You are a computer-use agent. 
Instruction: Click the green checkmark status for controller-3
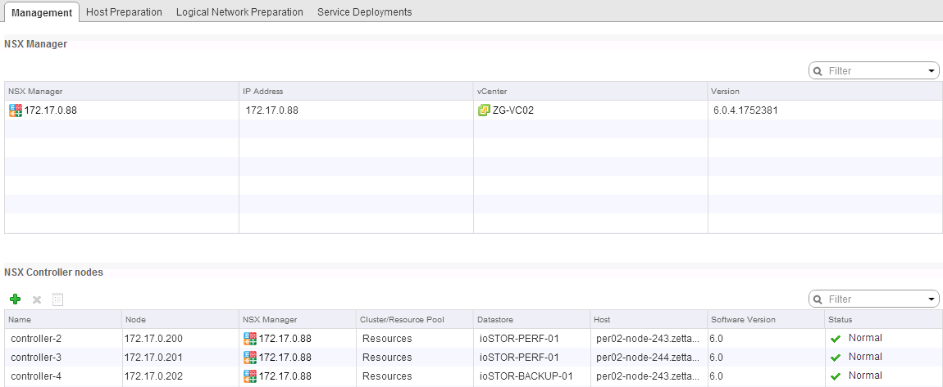point(836,358)
